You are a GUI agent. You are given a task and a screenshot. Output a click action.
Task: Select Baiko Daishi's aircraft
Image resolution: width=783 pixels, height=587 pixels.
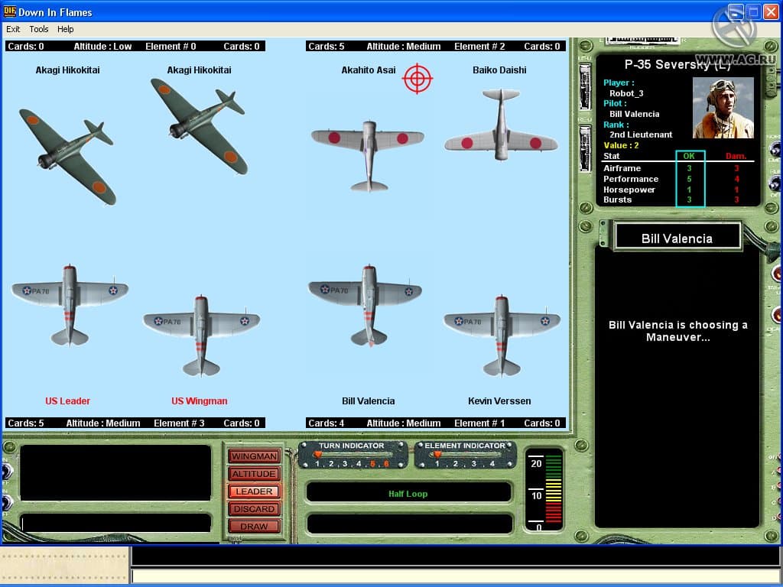pyautogui.click(x=501, y=125)
